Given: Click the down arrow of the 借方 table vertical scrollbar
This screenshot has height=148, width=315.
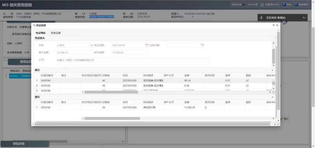Looking at the screenshot, I should [273, 89].
